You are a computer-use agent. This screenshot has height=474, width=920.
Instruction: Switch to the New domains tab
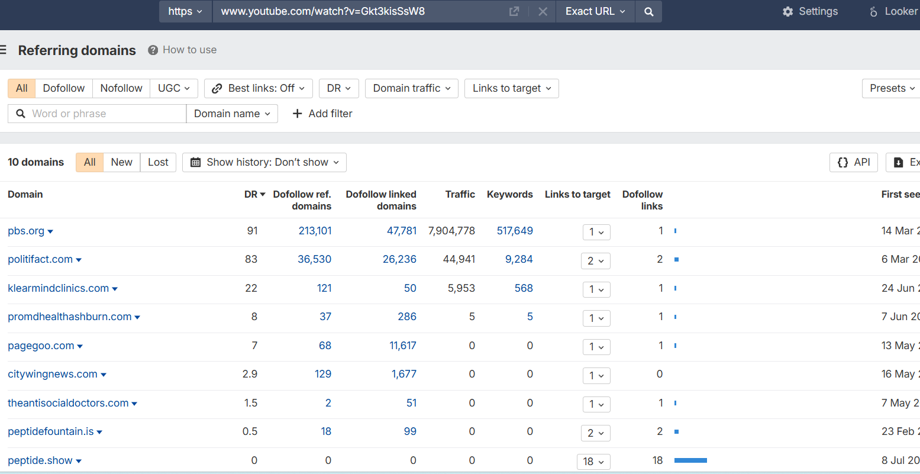point(121,162)
